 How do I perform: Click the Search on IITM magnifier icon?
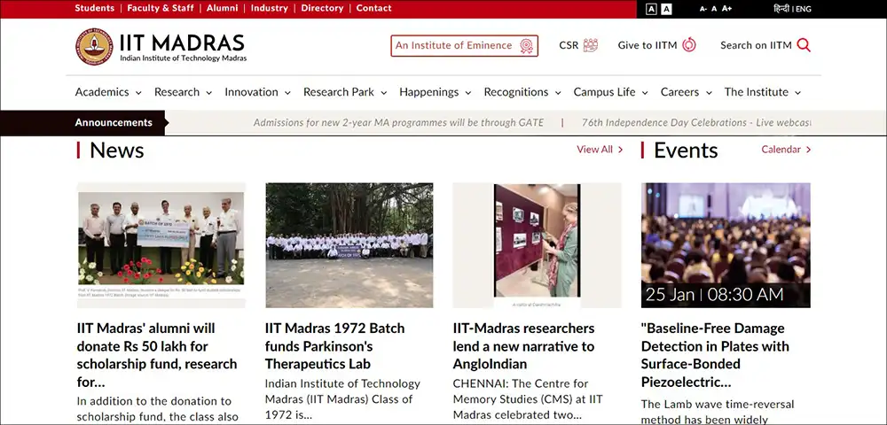804,44
